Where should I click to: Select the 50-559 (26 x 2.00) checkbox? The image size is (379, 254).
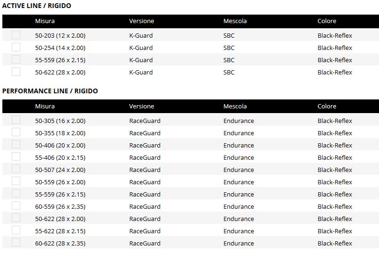point(16,181)
